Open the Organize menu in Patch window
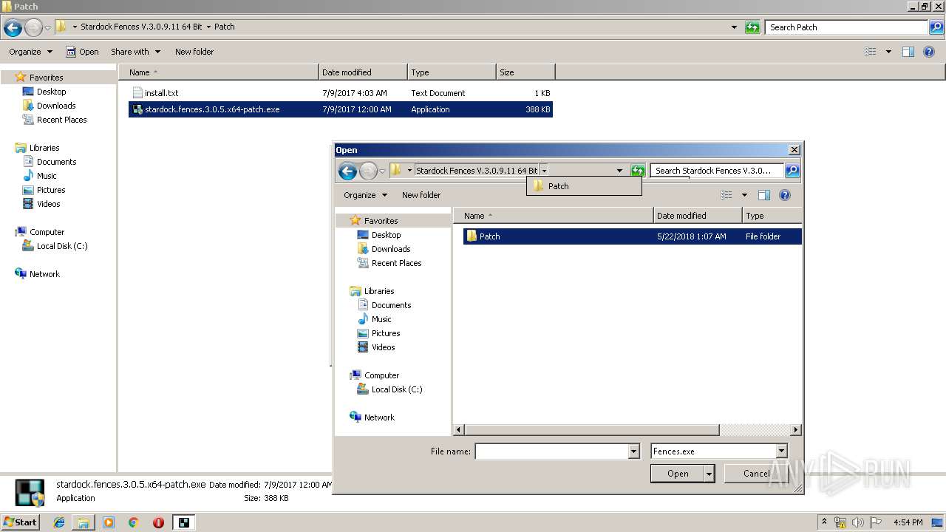 (30, 52)
